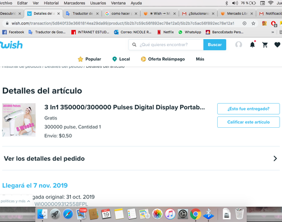The height and width of the screenshot is (222, 282).
Task: Click the volume icon in menu bar
Action: 235,3
